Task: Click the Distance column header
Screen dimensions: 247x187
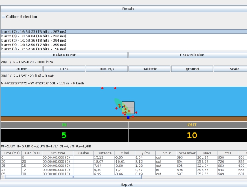Action: point(104,153)
